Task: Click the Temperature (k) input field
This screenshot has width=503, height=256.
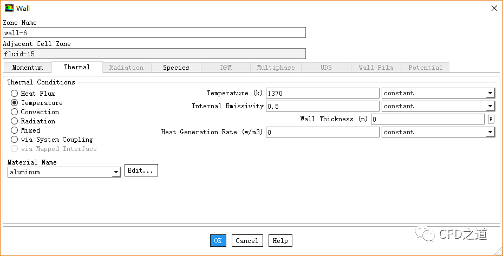Action: [322, 93]
